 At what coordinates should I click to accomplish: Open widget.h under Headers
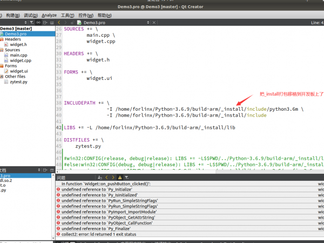tap(18, 44)
